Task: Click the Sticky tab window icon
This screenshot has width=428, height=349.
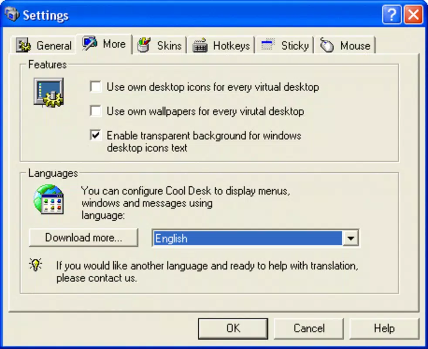Action: [267, 44]
